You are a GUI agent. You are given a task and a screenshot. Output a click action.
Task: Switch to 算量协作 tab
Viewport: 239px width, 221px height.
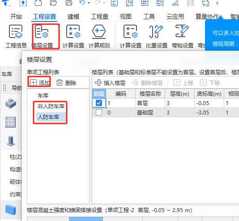coord(207,17)
